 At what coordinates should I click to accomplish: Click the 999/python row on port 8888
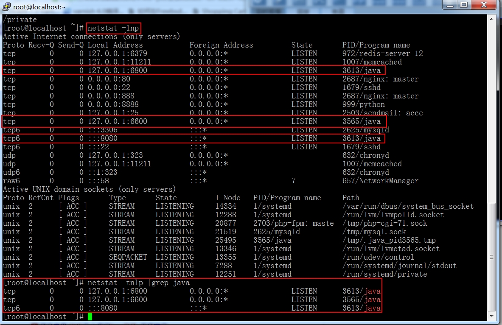coord(194,104)
